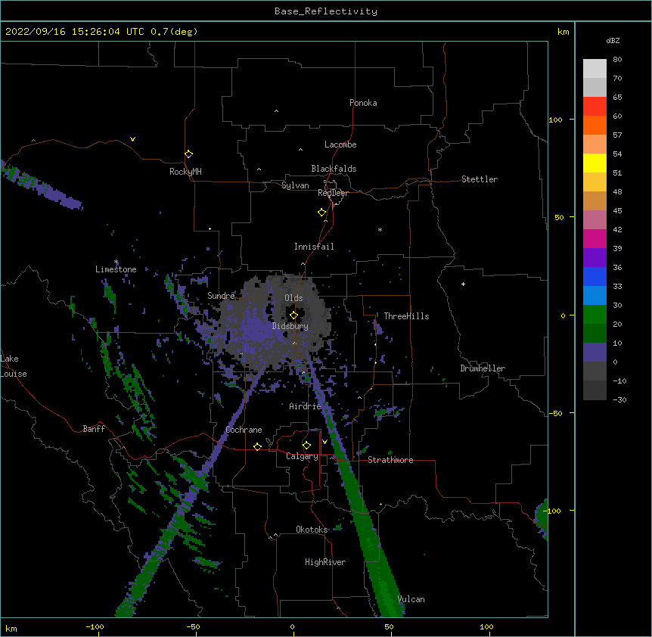
Task: Click the magenta 42 dBZ legend swatch
Action: pyautogui.click(x=595, y=238)
